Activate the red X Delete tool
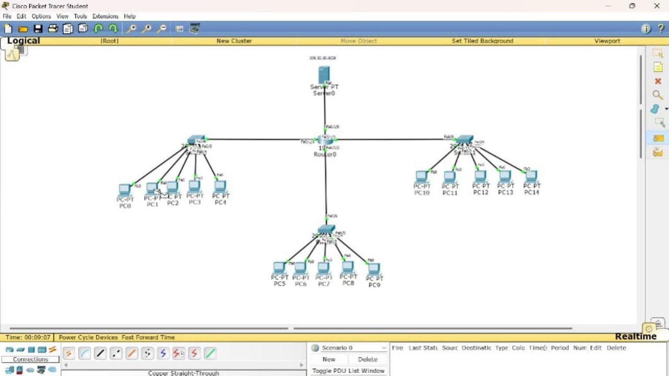This screenshot has width=669, height=376. [658, 81]
